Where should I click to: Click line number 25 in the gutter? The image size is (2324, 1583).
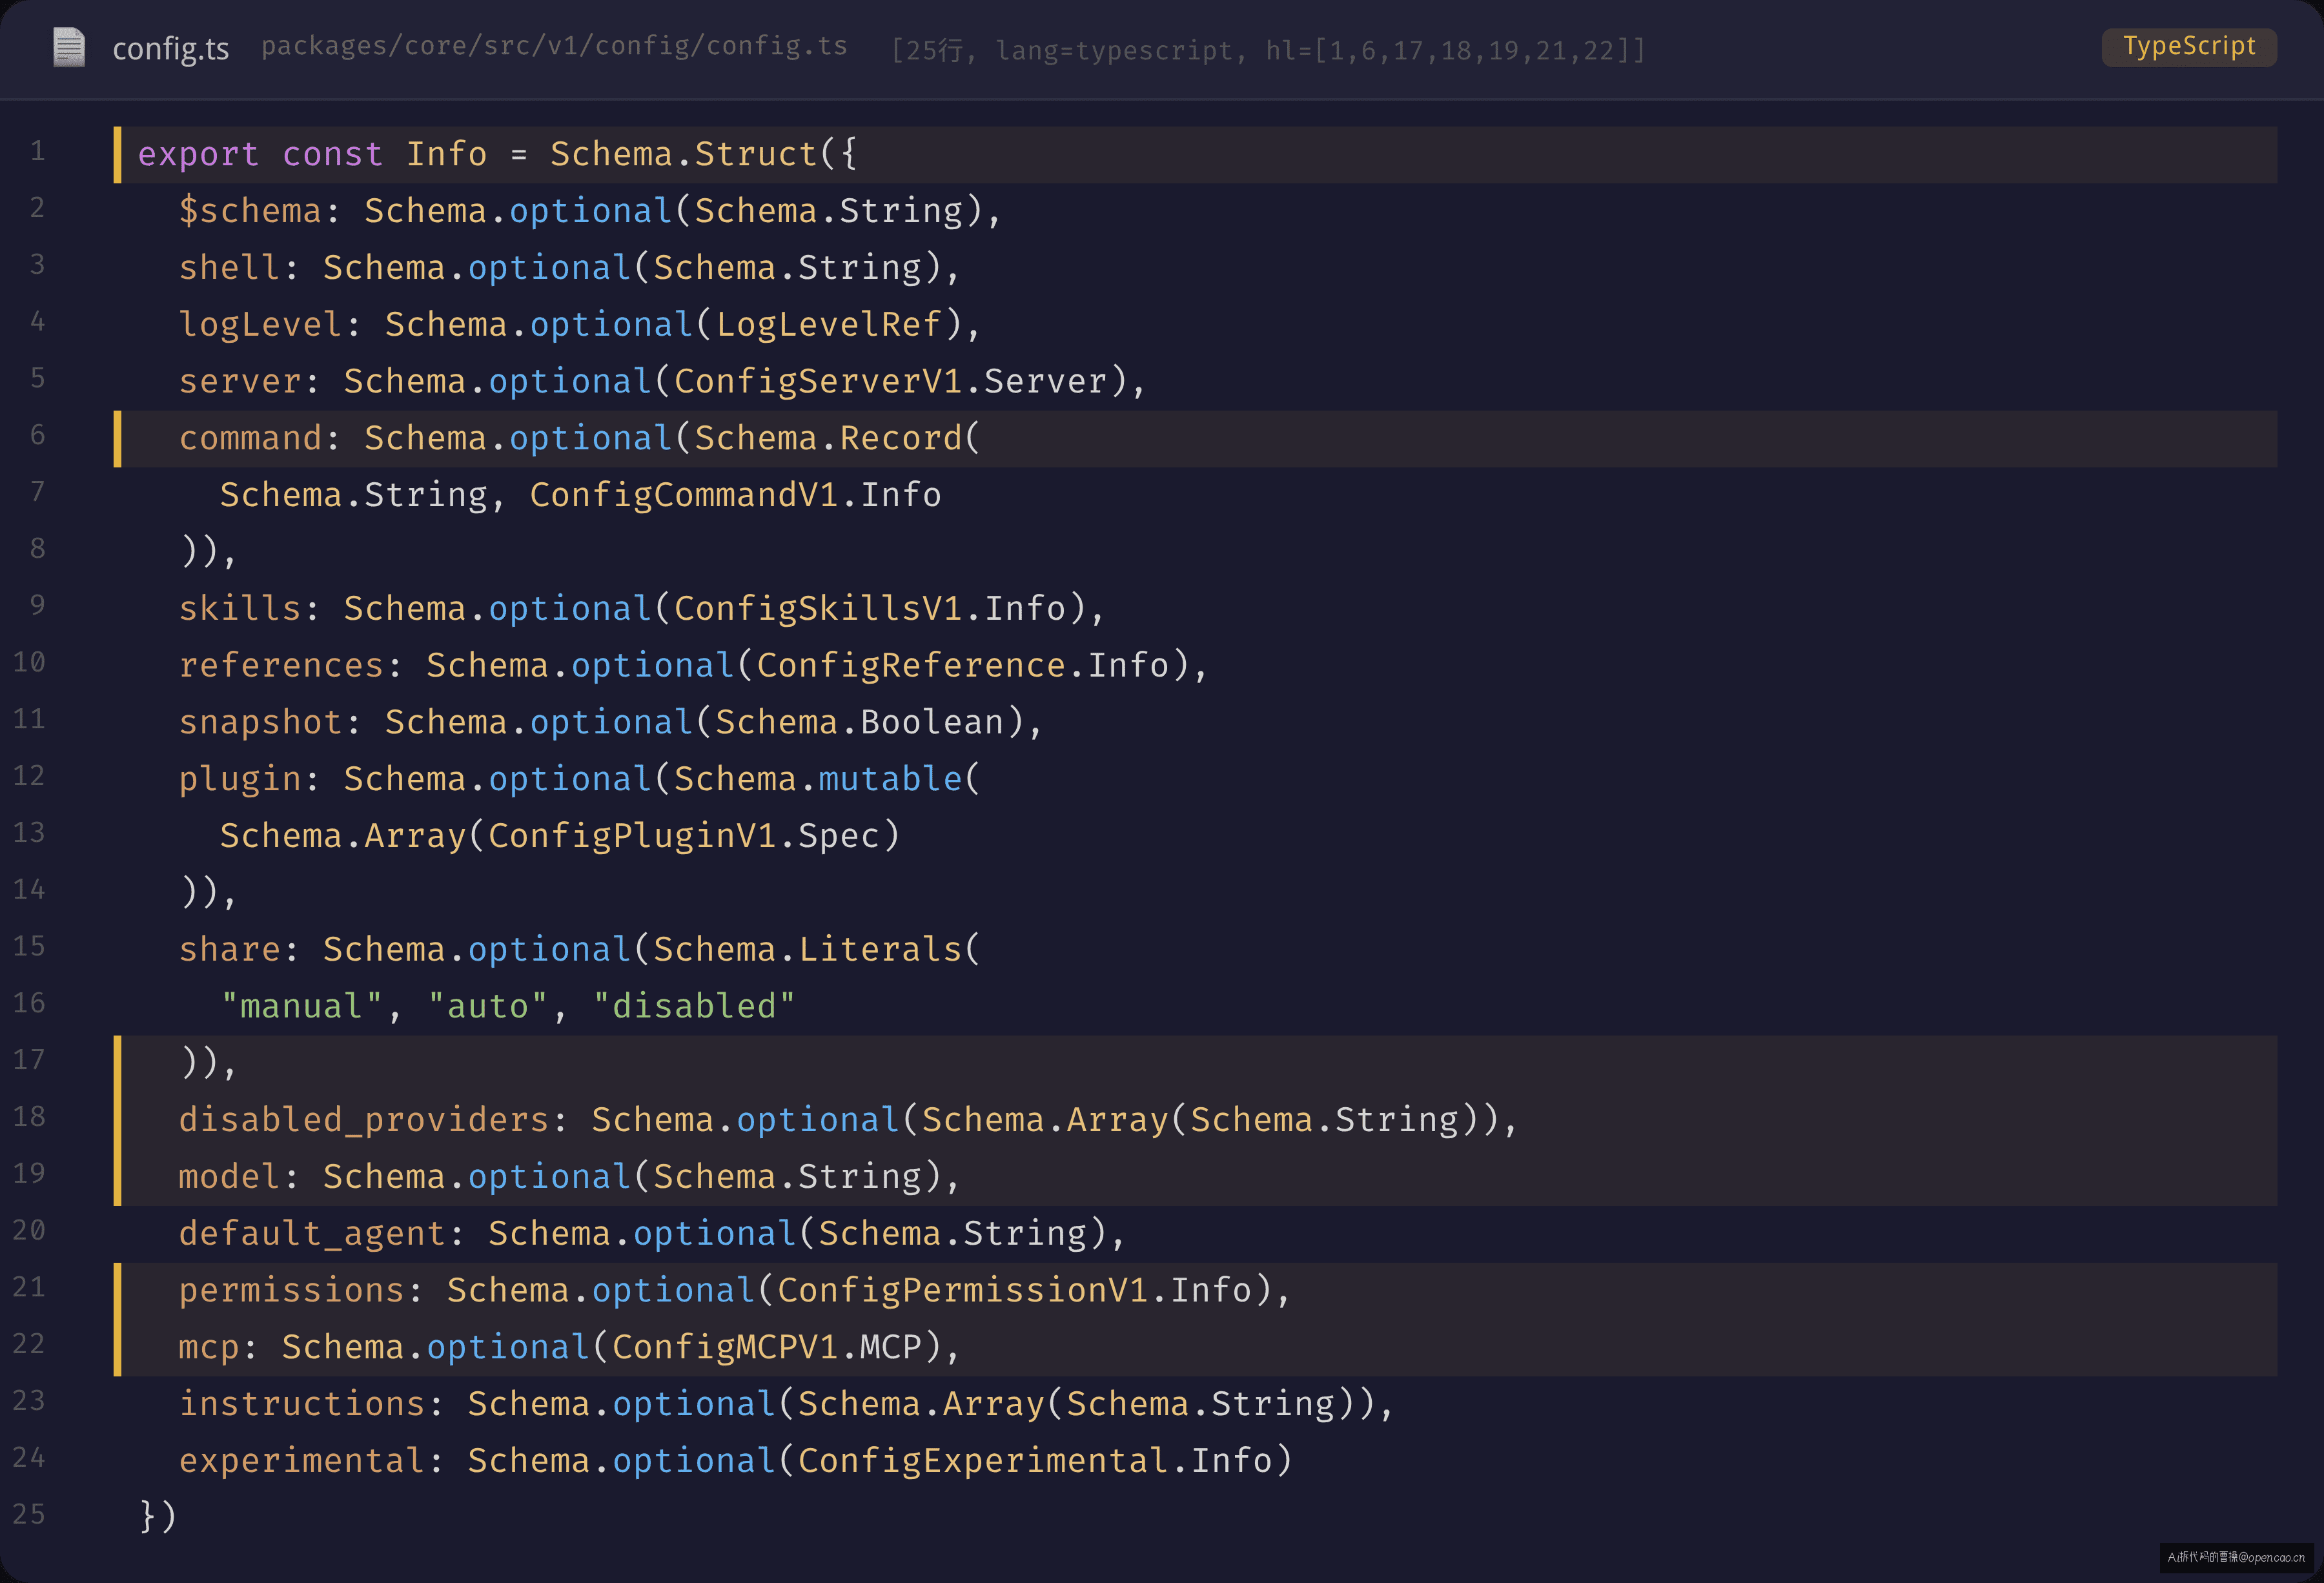29,1514
